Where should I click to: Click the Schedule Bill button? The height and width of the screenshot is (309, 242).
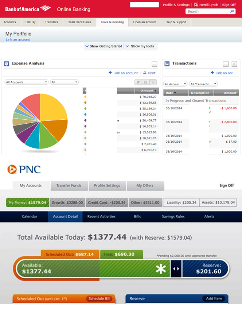pos(100,298)
